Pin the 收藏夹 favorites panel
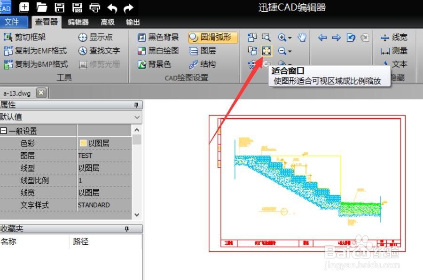The image size is (423, 280). click(x=127, y=229)
